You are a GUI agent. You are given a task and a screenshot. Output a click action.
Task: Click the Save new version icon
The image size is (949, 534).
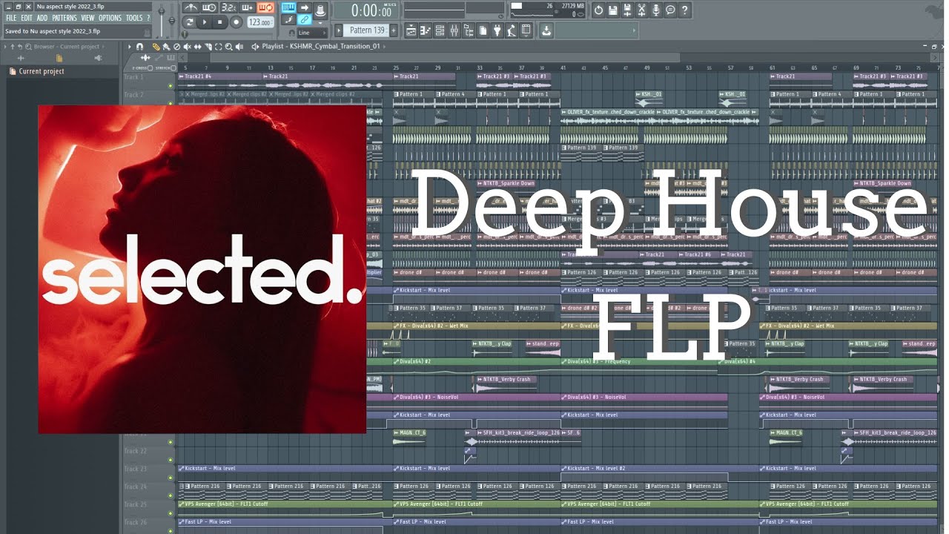coord(627,10)
